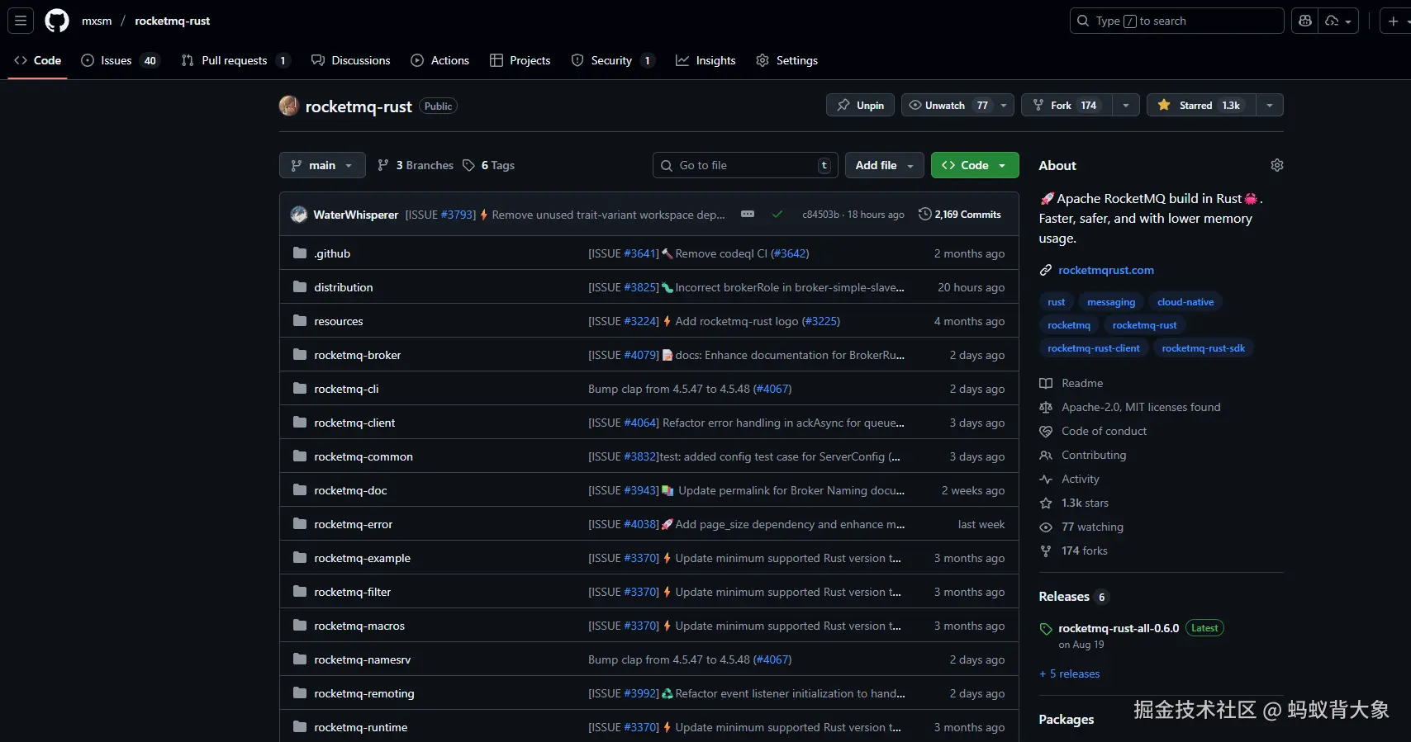
Task: Expand commit message ellipsis button
Action: (748, 215)
